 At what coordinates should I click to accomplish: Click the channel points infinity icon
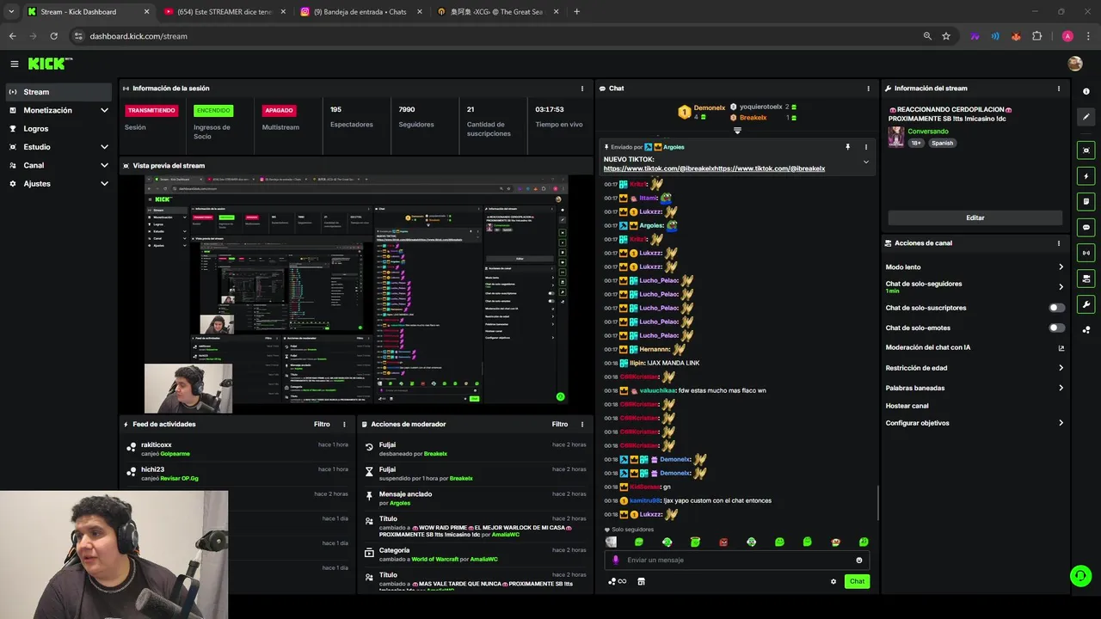pyautogui.click(x=617, y=581)
